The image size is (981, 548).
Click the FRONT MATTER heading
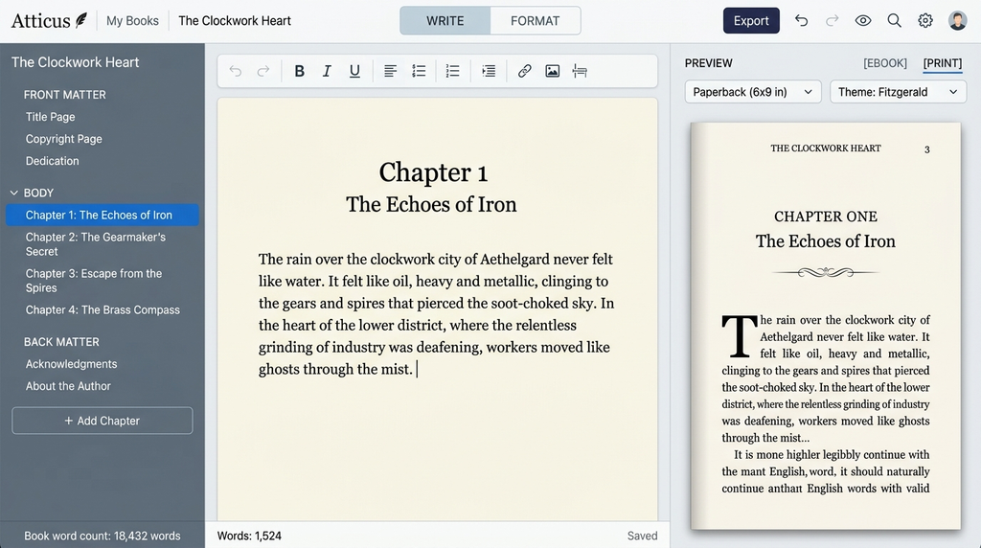coord(65,95)
